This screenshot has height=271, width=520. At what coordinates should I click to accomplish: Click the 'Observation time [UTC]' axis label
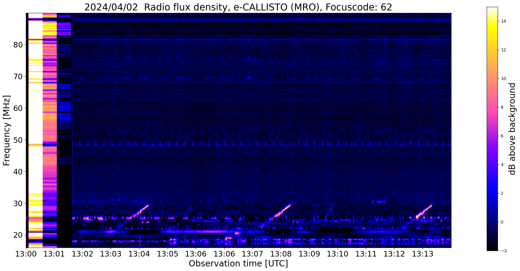pyautogui.click(x=238, y=264)
